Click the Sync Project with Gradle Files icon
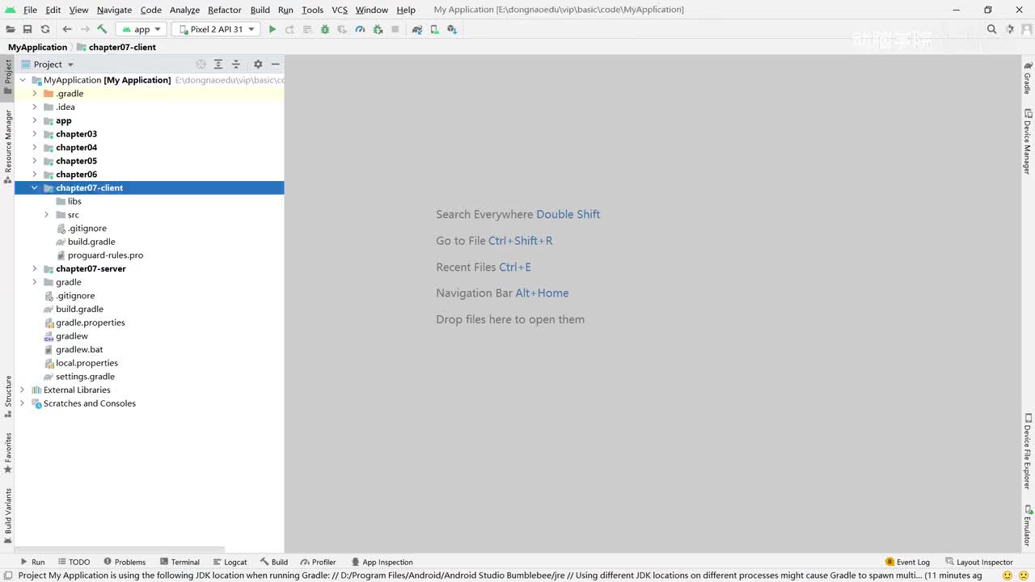Screen dimensions: 1035x582 point(417,29)
